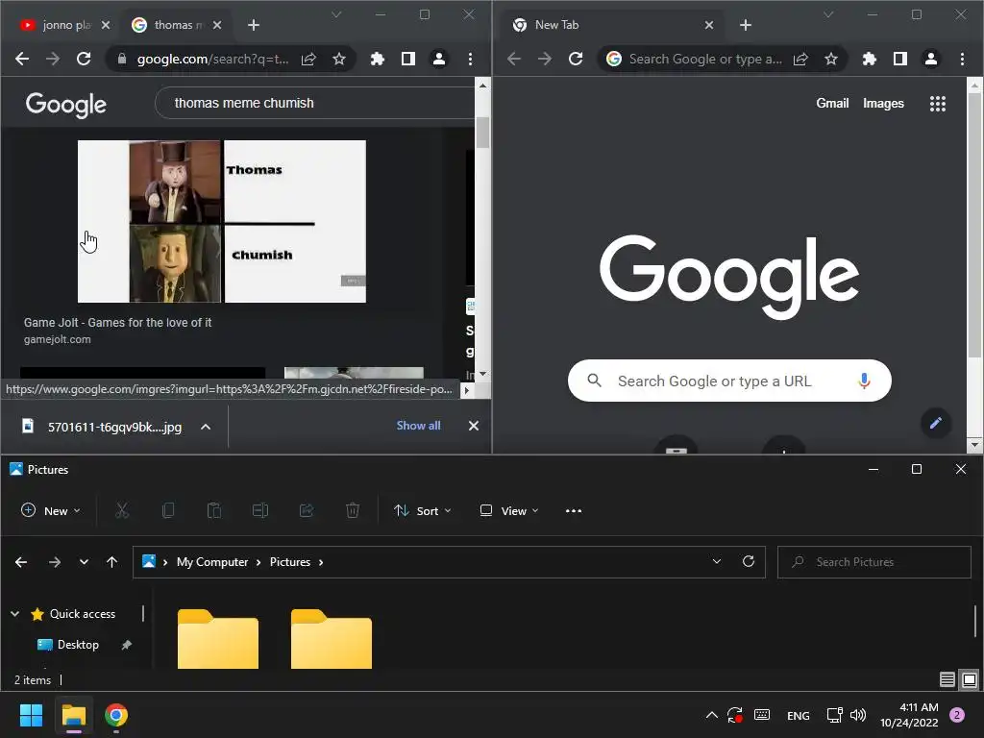Show hidden system tray icons

tap(712, 715)
